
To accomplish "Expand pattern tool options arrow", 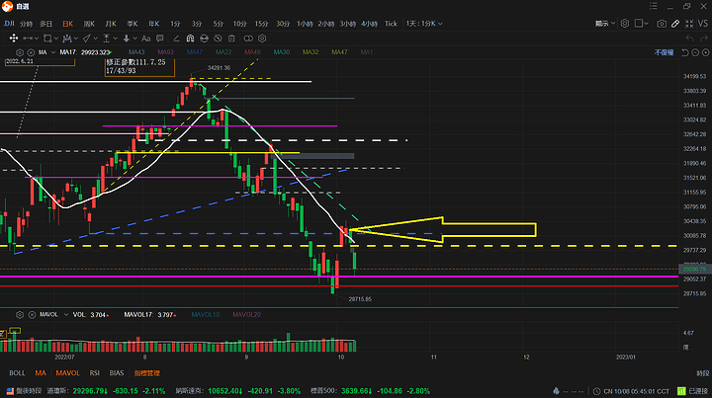I will [76, 39].
